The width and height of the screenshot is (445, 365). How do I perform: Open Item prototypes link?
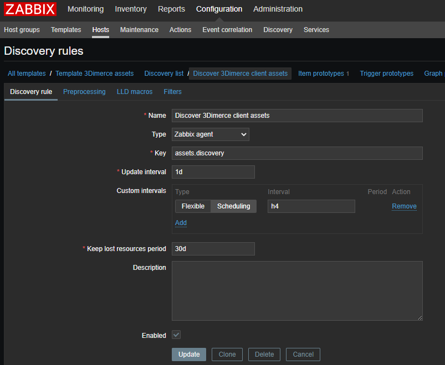[321, 74]
